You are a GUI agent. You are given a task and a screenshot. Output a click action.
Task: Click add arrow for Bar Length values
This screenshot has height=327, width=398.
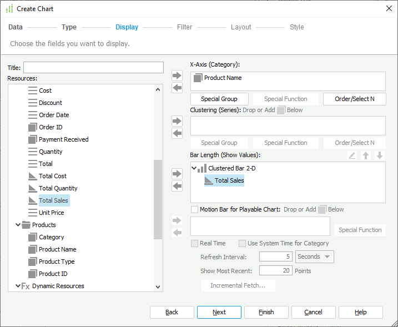click(x=177, y=174)
